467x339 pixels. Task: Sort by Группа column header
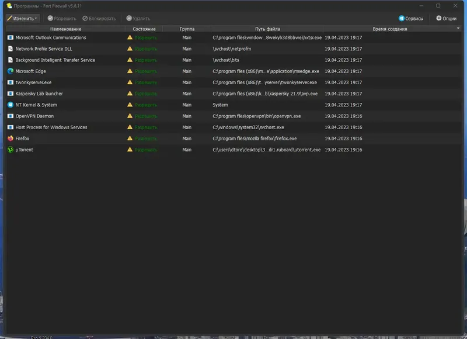pos(187,29)
